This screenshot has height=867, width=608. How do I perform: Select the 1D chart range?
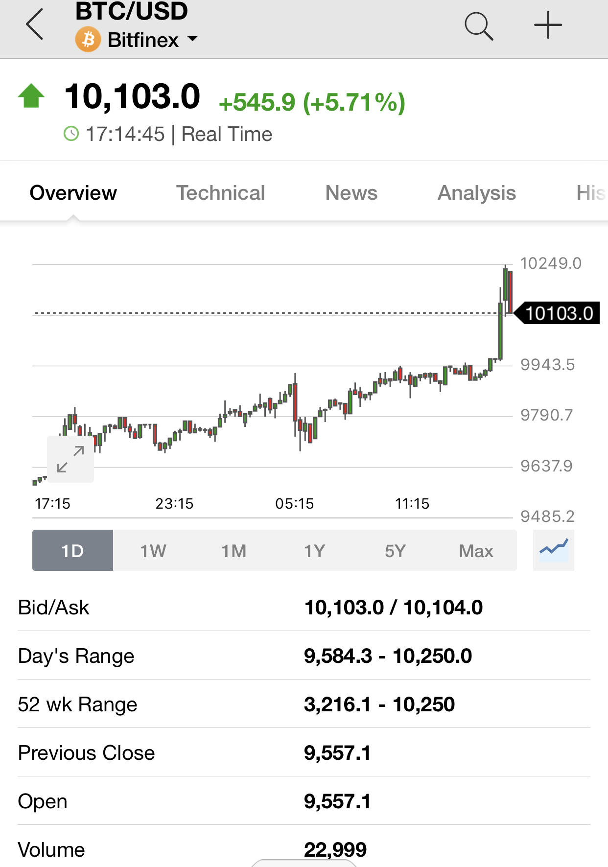coord(72,550)
